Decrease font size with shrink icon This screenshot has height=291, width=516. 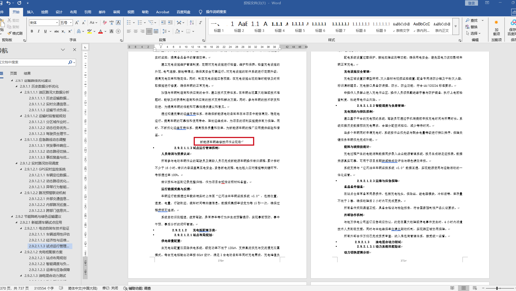point(84,23)
